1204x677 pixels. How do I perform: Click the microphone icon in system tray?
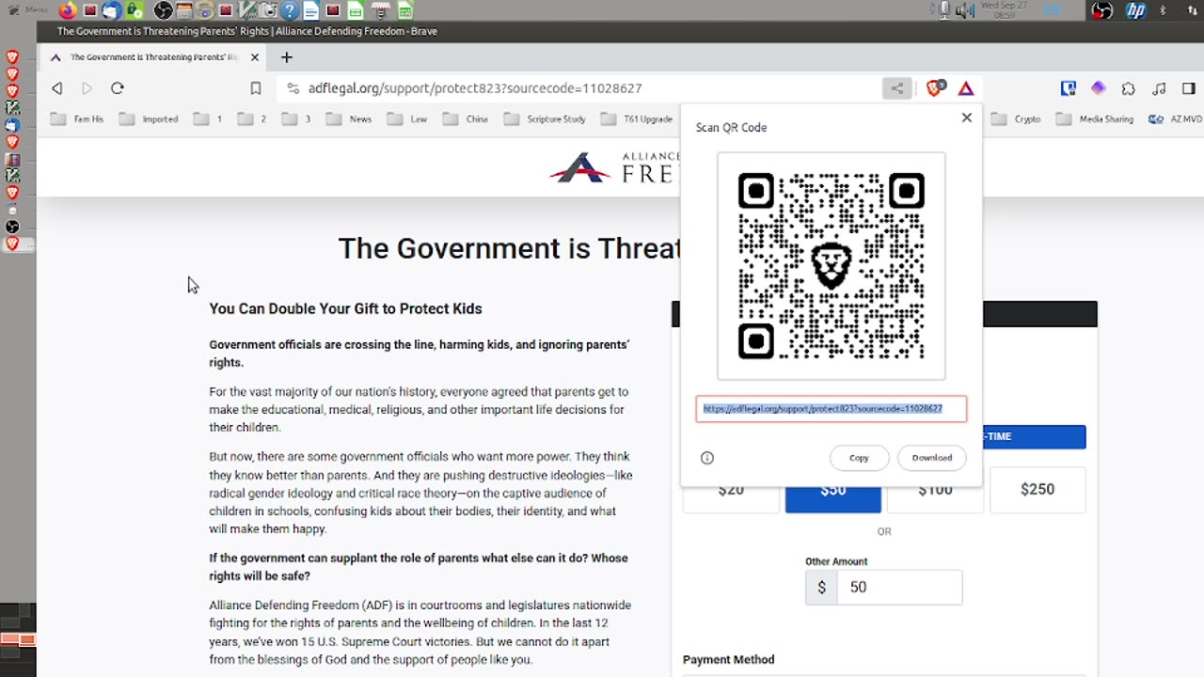click(944, 10)
